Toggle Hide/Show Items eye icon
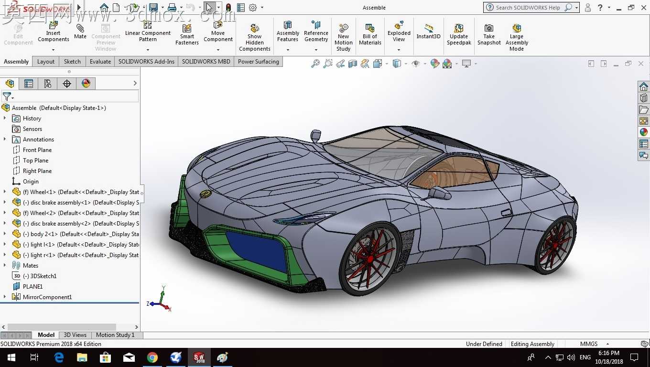 pos(416,64)
